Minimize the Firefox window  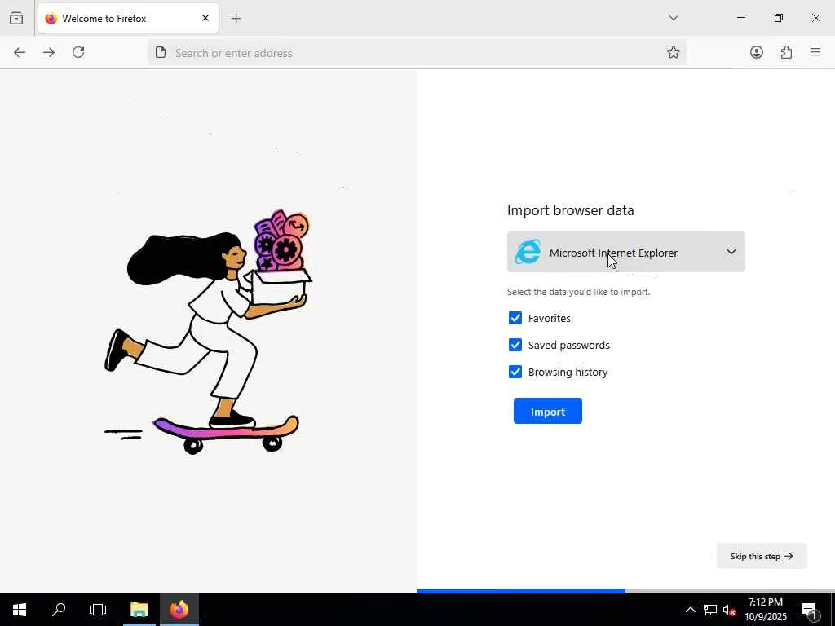[x=740, y=18]
